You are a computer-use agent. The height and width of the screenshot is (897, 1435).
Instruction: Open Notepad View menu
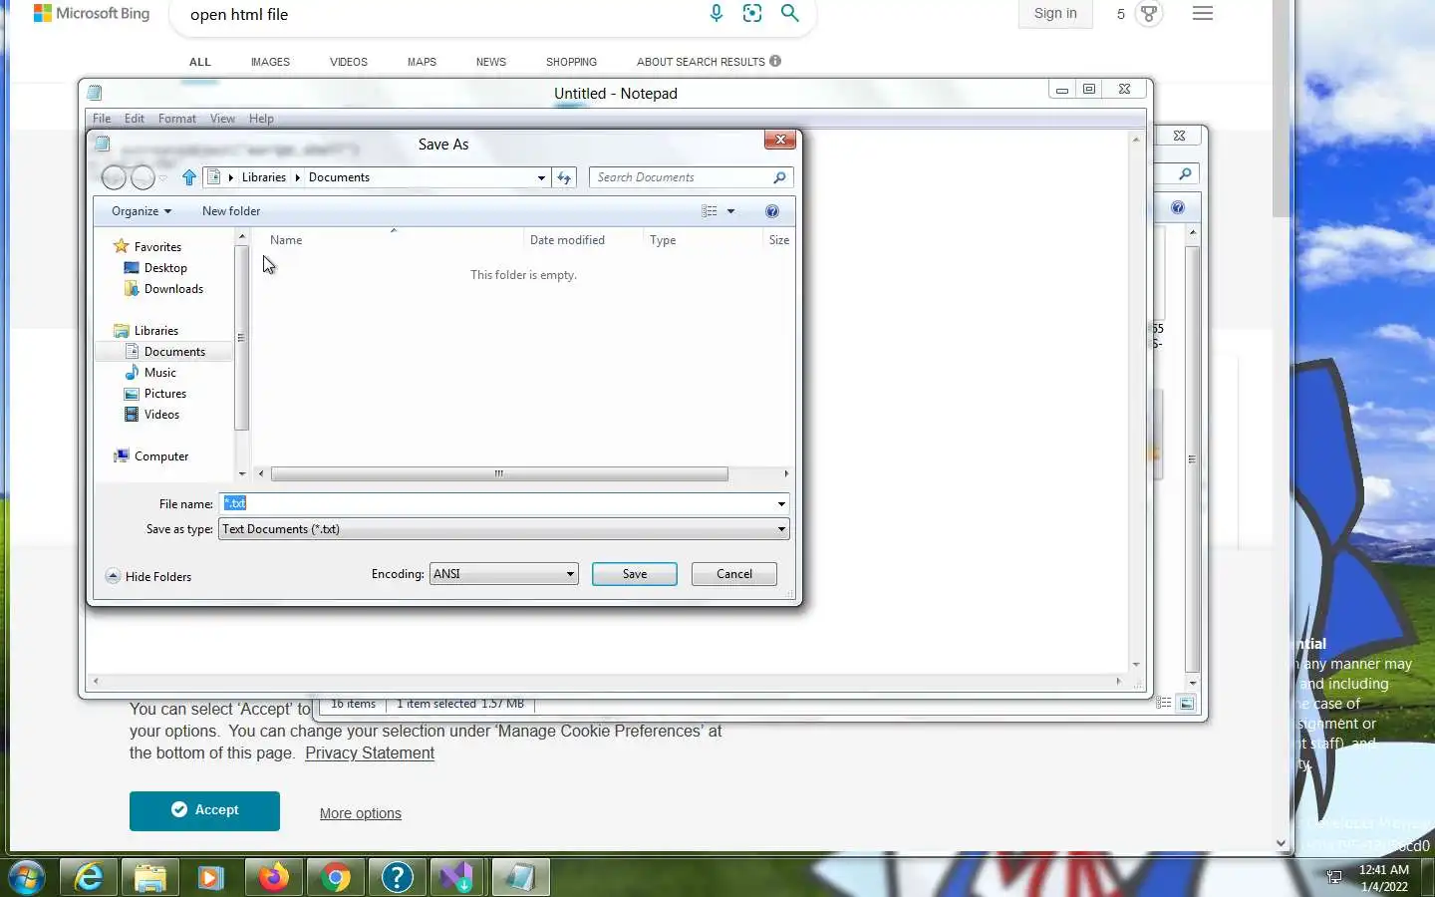[222, 119]
